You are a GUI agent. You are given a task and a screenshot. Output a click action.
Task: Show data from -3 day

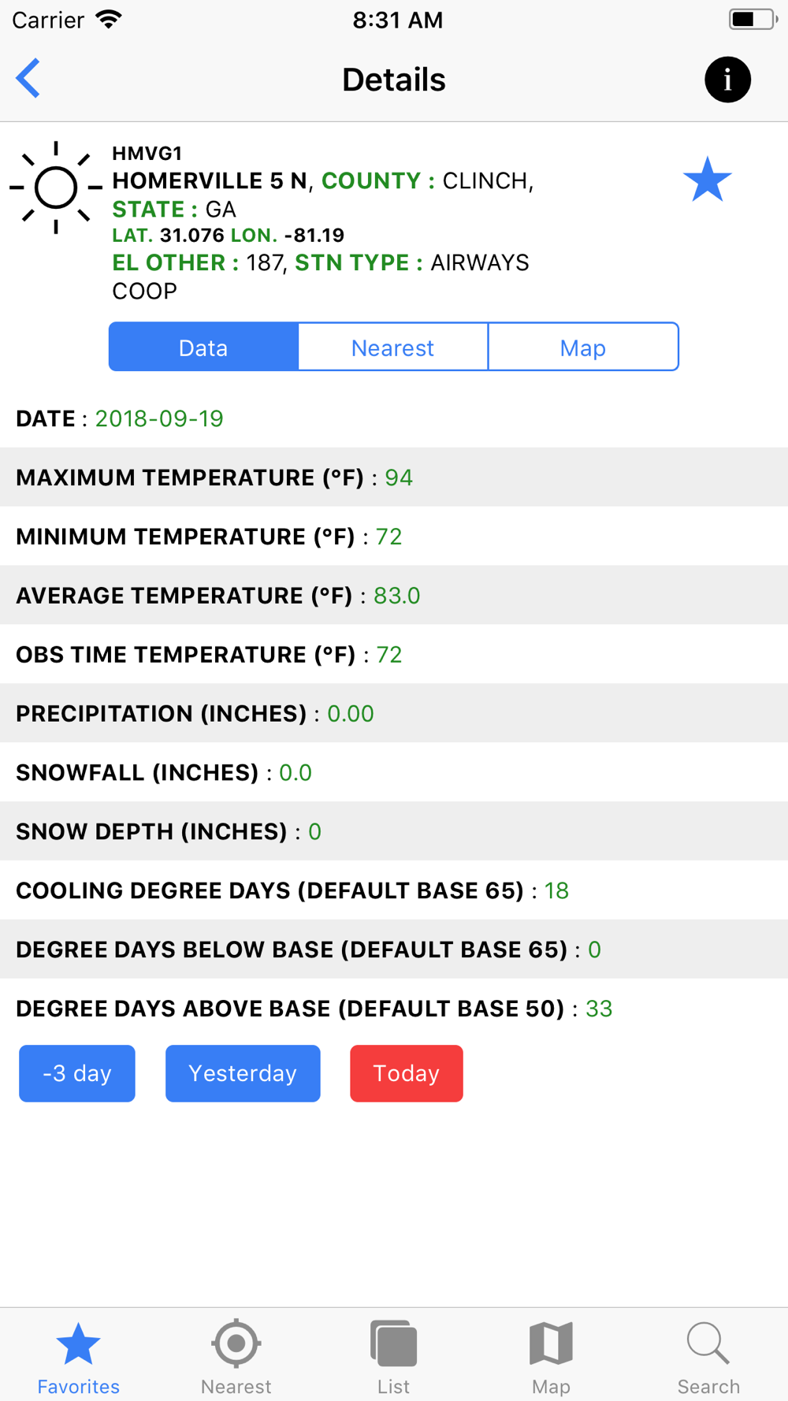point(77,1073)
